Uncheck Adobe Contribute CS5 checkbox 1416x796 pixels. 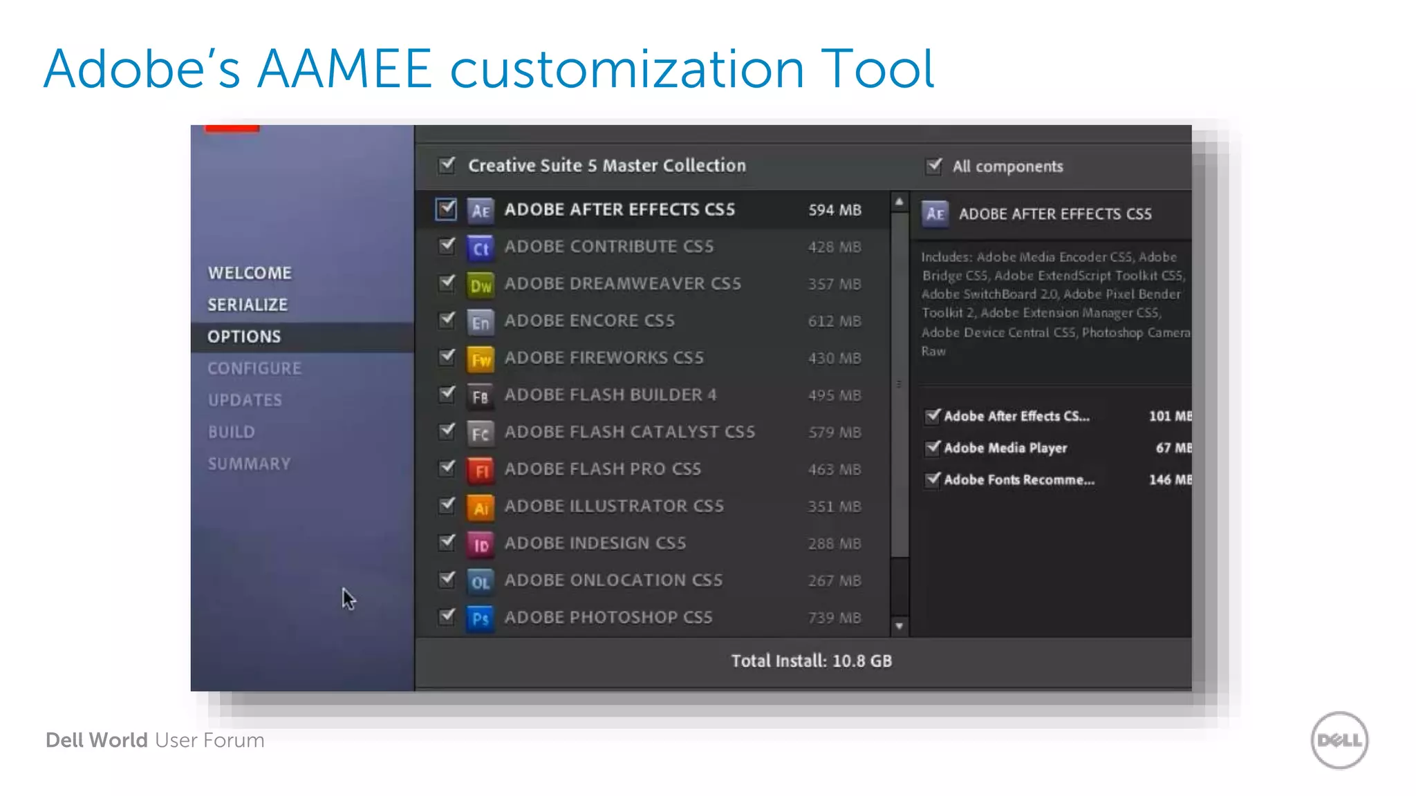pyautogui.click(x=447, y=246)
